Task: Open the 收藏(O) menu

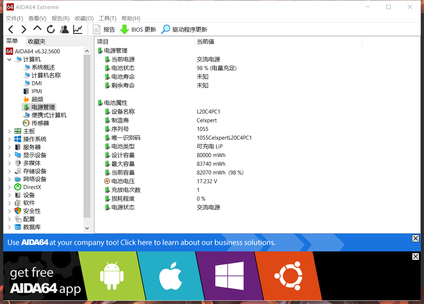Action: pyautogui.click(x=84, y=19)
